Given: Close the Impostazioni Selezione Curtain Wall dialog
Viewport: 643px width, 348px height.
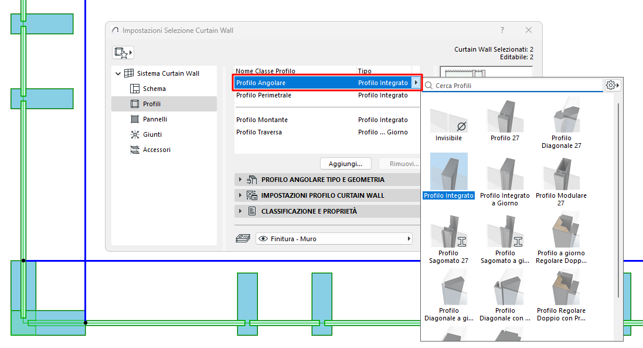Looking at the screenshot, I should click(x=529, y=30).
